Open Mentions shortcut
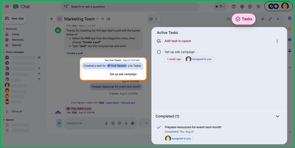Screen dimensions: 295x148 click(x=18, y=40)
